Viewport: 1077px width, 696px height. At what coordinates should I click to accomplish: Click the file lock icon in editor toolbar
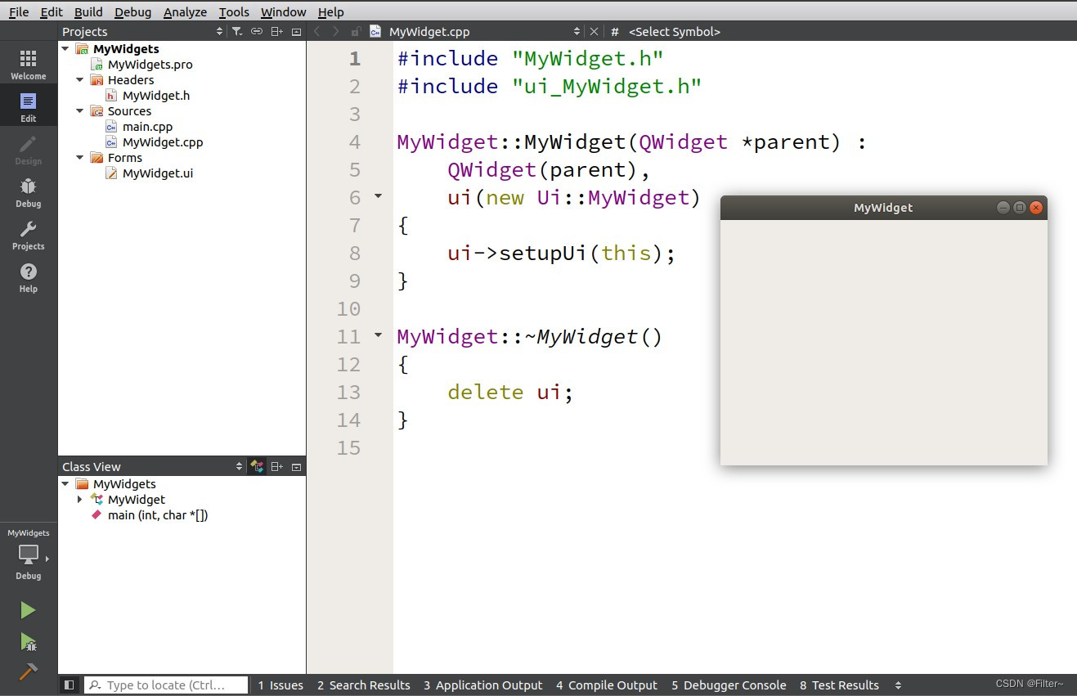[356, 31]
